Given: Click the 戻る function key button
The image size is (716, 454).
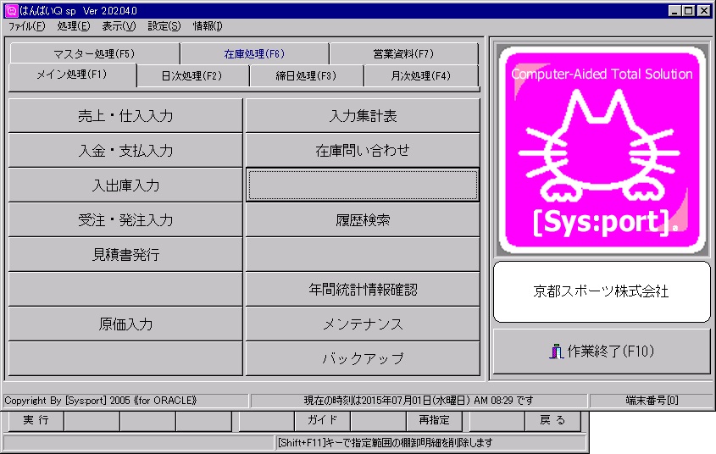Looking at the screenshot, I should tap(553, 421).
